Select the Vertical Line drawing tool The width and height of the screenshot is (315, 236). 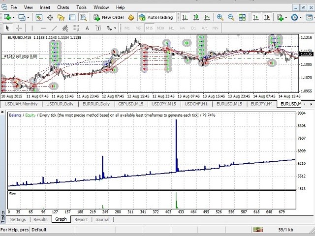pos(32,28)
